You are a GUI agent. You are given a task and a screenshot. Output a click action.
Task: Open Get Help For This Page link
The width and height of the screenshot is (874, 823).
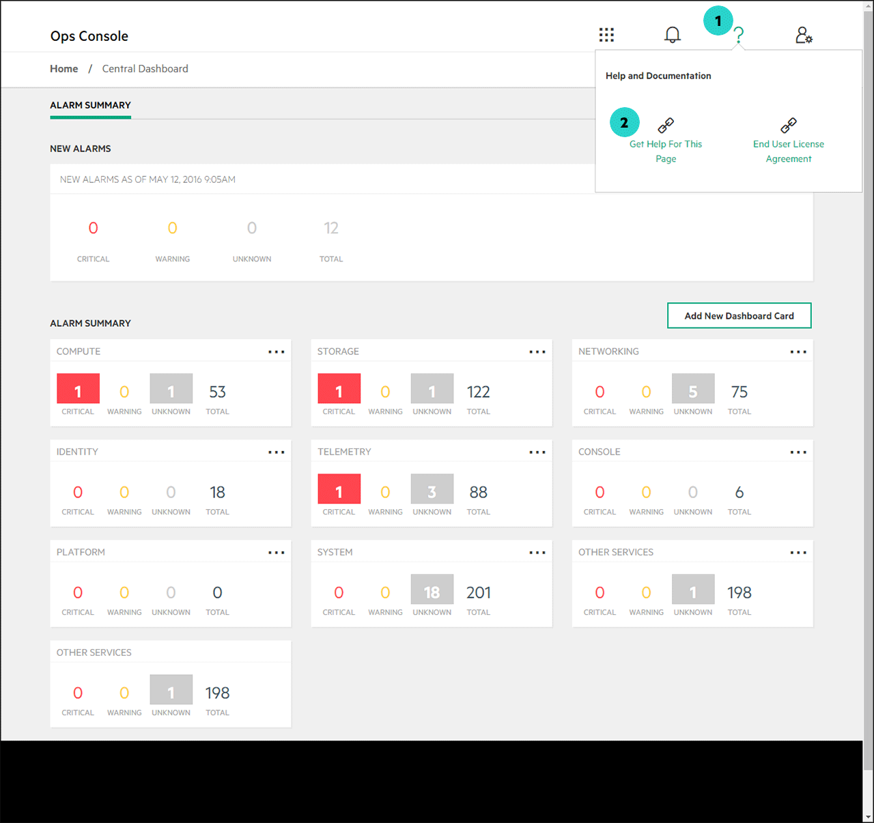pyautogui.click(x=666, y=151)
